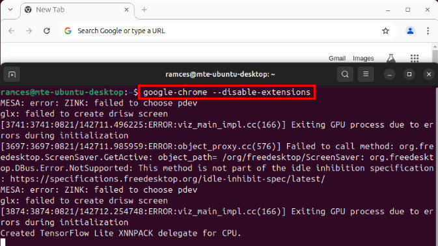Click line starting with [3874:3874:0821
The image size is (438, 246).
[217, 212]
